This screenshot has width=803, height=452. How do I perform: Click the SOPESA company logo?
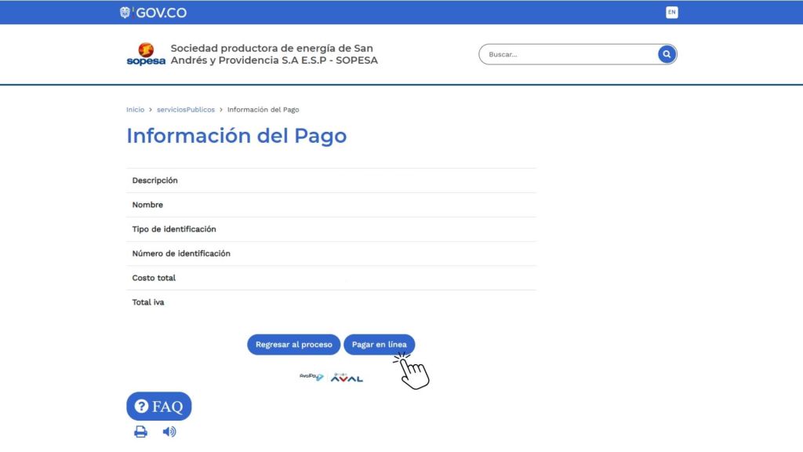[x=146, y=55]
